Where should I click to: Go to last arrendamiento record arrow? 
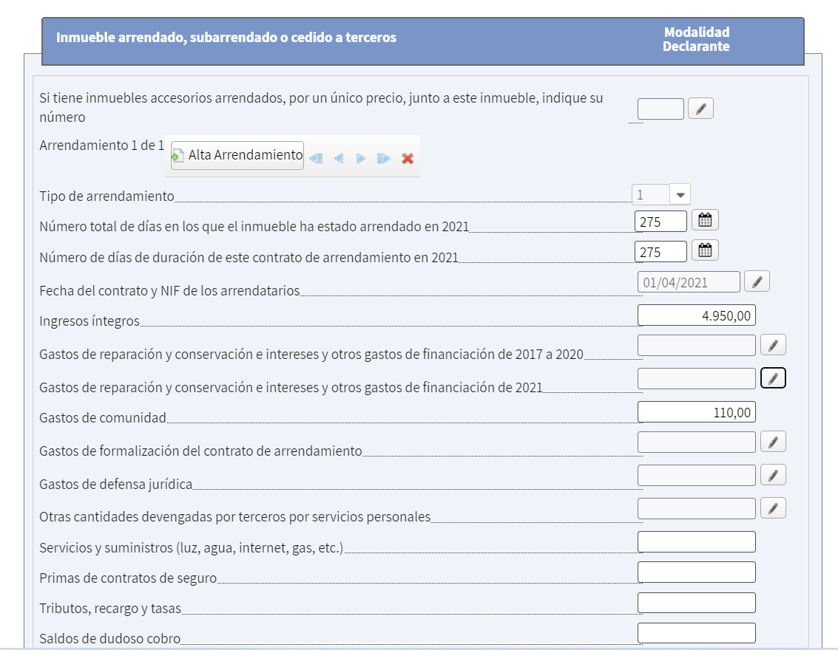pyautogui.click(x=383, y=159)
